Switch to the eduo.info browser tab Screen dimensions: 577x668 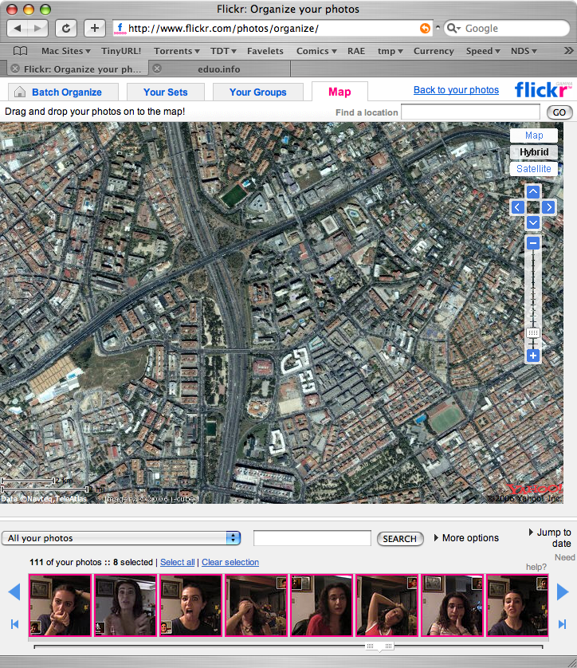pyautogui.click(x=219, y=69)
